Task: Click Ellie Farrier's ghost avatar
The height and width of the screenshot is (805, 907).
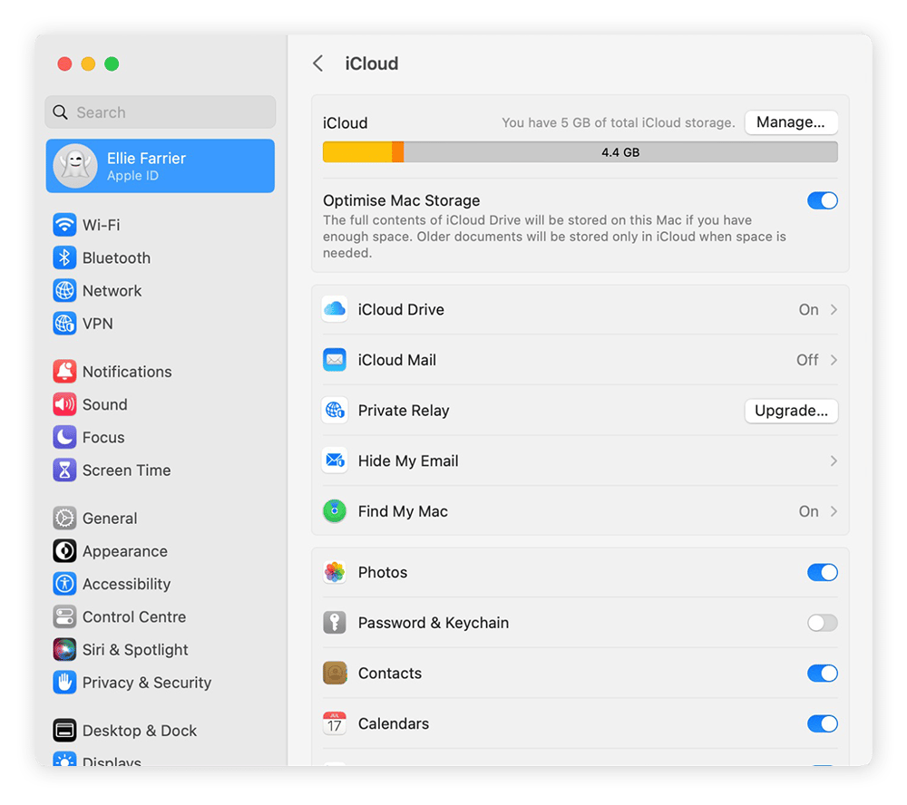Action: pos(75,166)
